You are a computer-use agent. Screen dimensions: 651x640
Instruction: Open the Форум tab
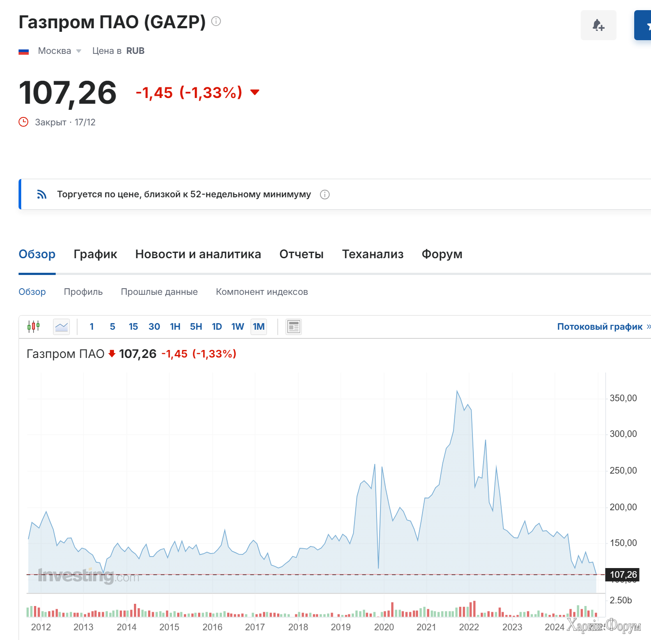[442, 254]
